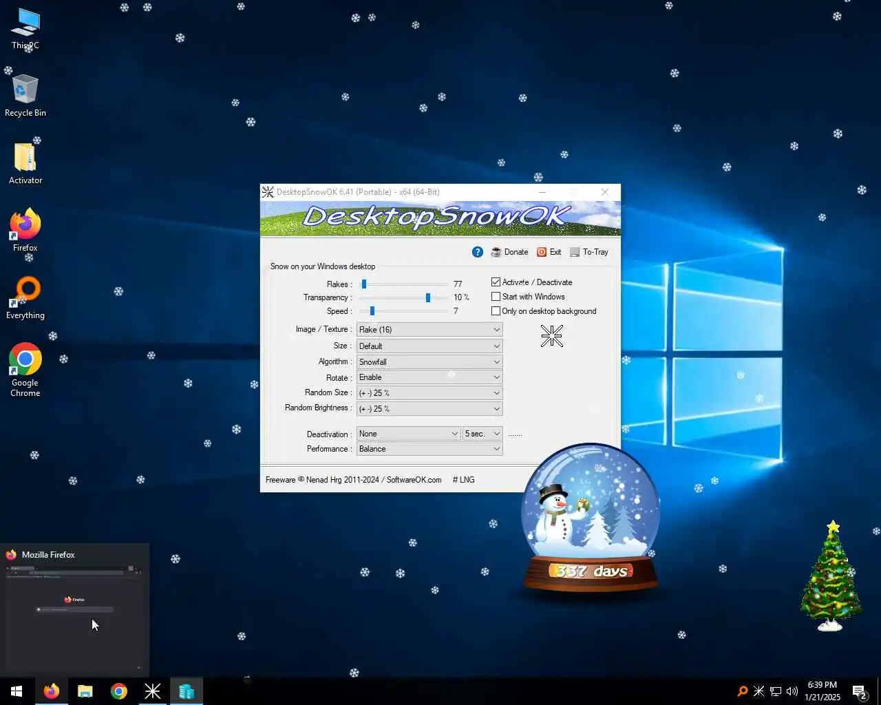This screenshot has width=881, height=705.
Task: Adjust the Speed slider handle
Action: (372, 311)
